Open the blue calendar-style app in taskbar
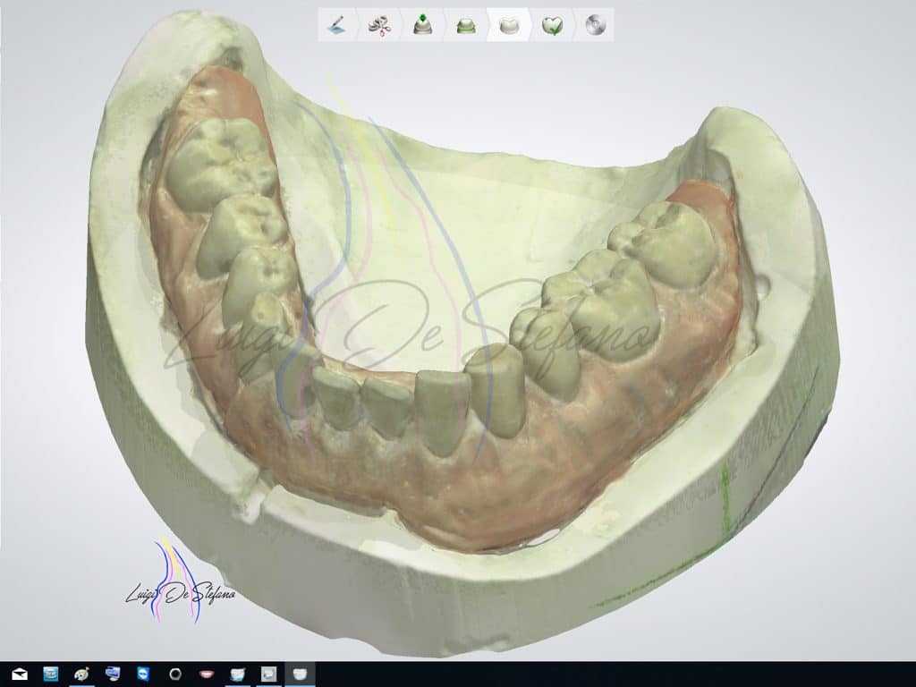 click(50, 674)
